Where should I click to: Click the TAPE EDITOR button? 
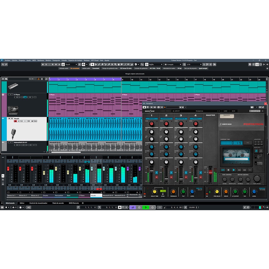tap(255, 111)
